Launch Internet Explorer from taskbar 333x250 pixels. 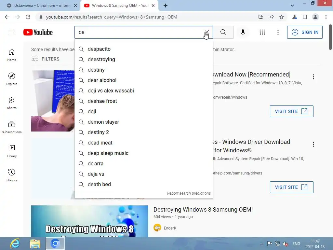[15, 243]
